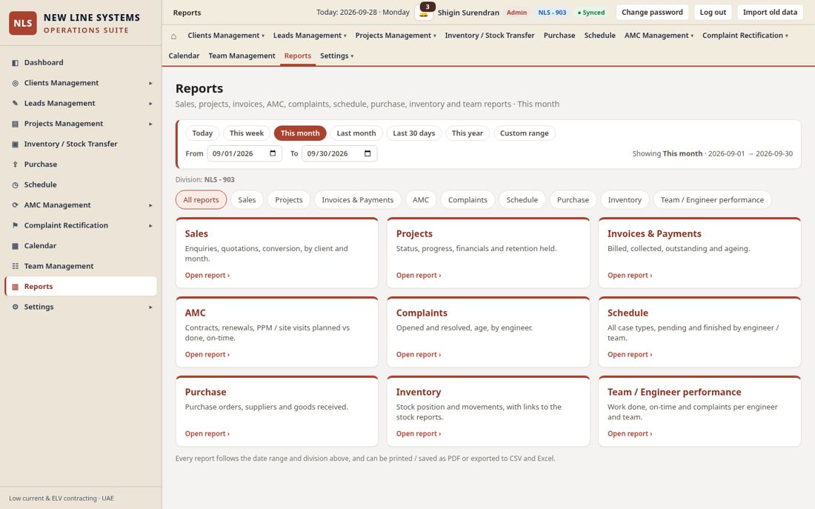815x509 pixels.
Task: Open Purchase in the top navigation
Action: (x=559, y=36)
